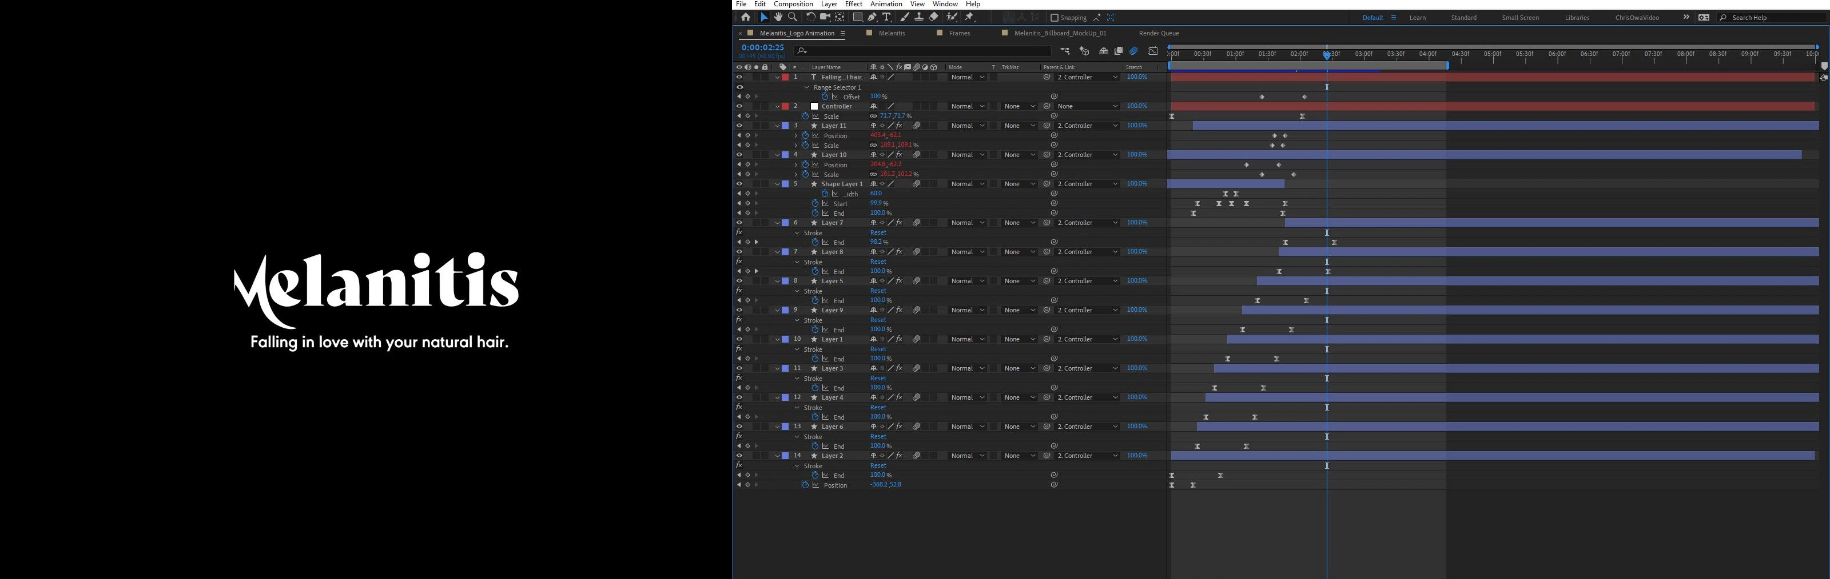Select the Roto Brush tool
Screen dimensions: 1830x579
pyautogui.click(x=952, y=17)
